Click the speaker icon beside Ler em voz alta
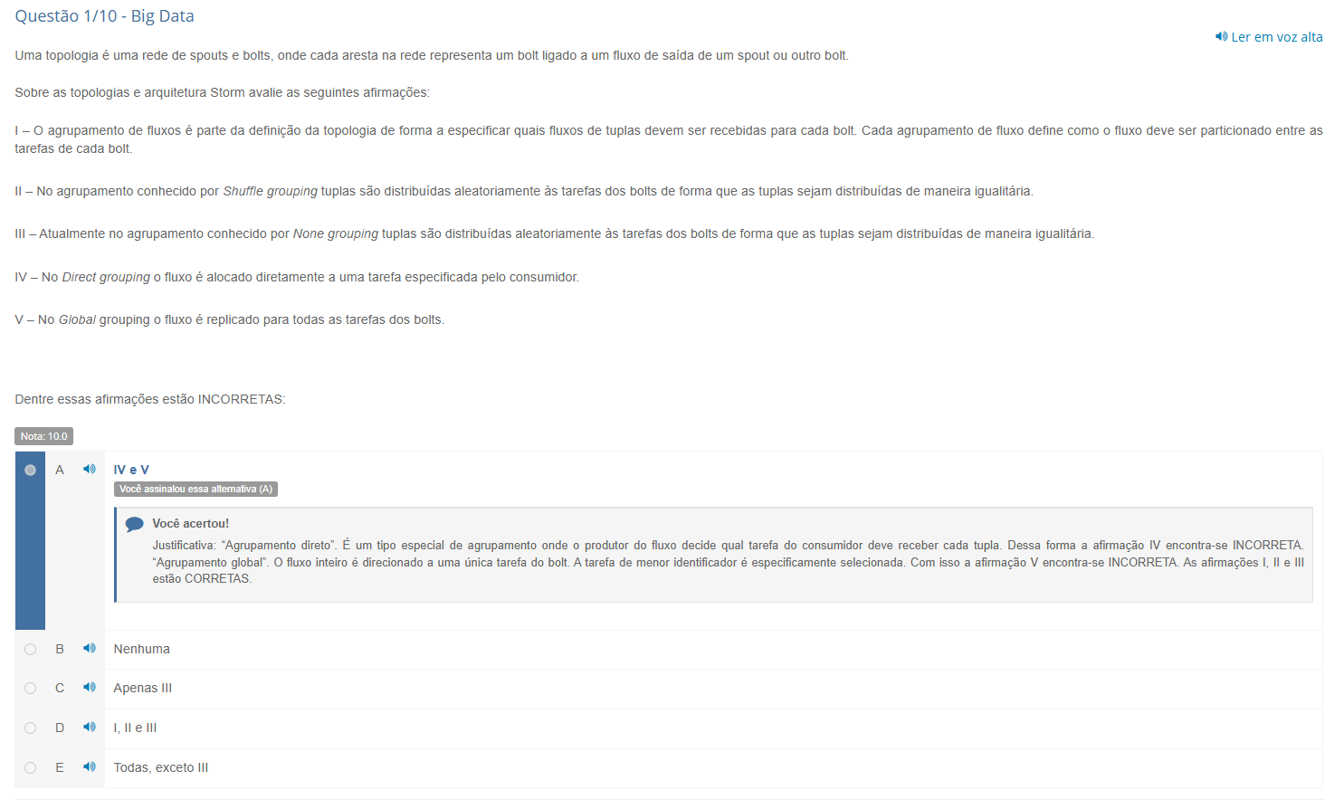Viewport: 1344px width, 809px height. tap(1221, 36)
